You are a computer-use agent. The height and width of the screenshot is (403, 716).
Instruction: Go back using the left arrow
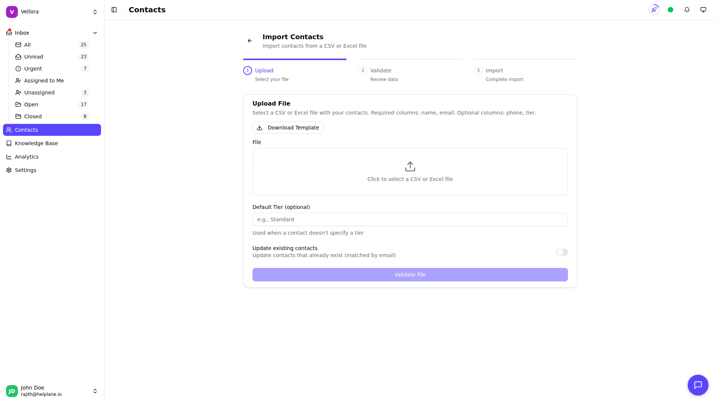[250, 41]
